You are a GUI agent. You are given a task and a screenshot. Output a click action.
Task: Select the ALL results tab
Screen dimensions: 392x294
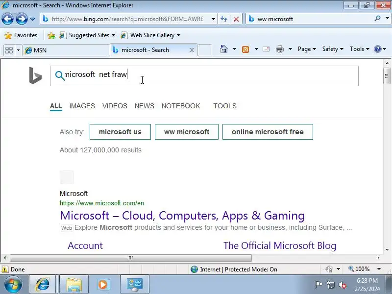[x=56, y=106]
